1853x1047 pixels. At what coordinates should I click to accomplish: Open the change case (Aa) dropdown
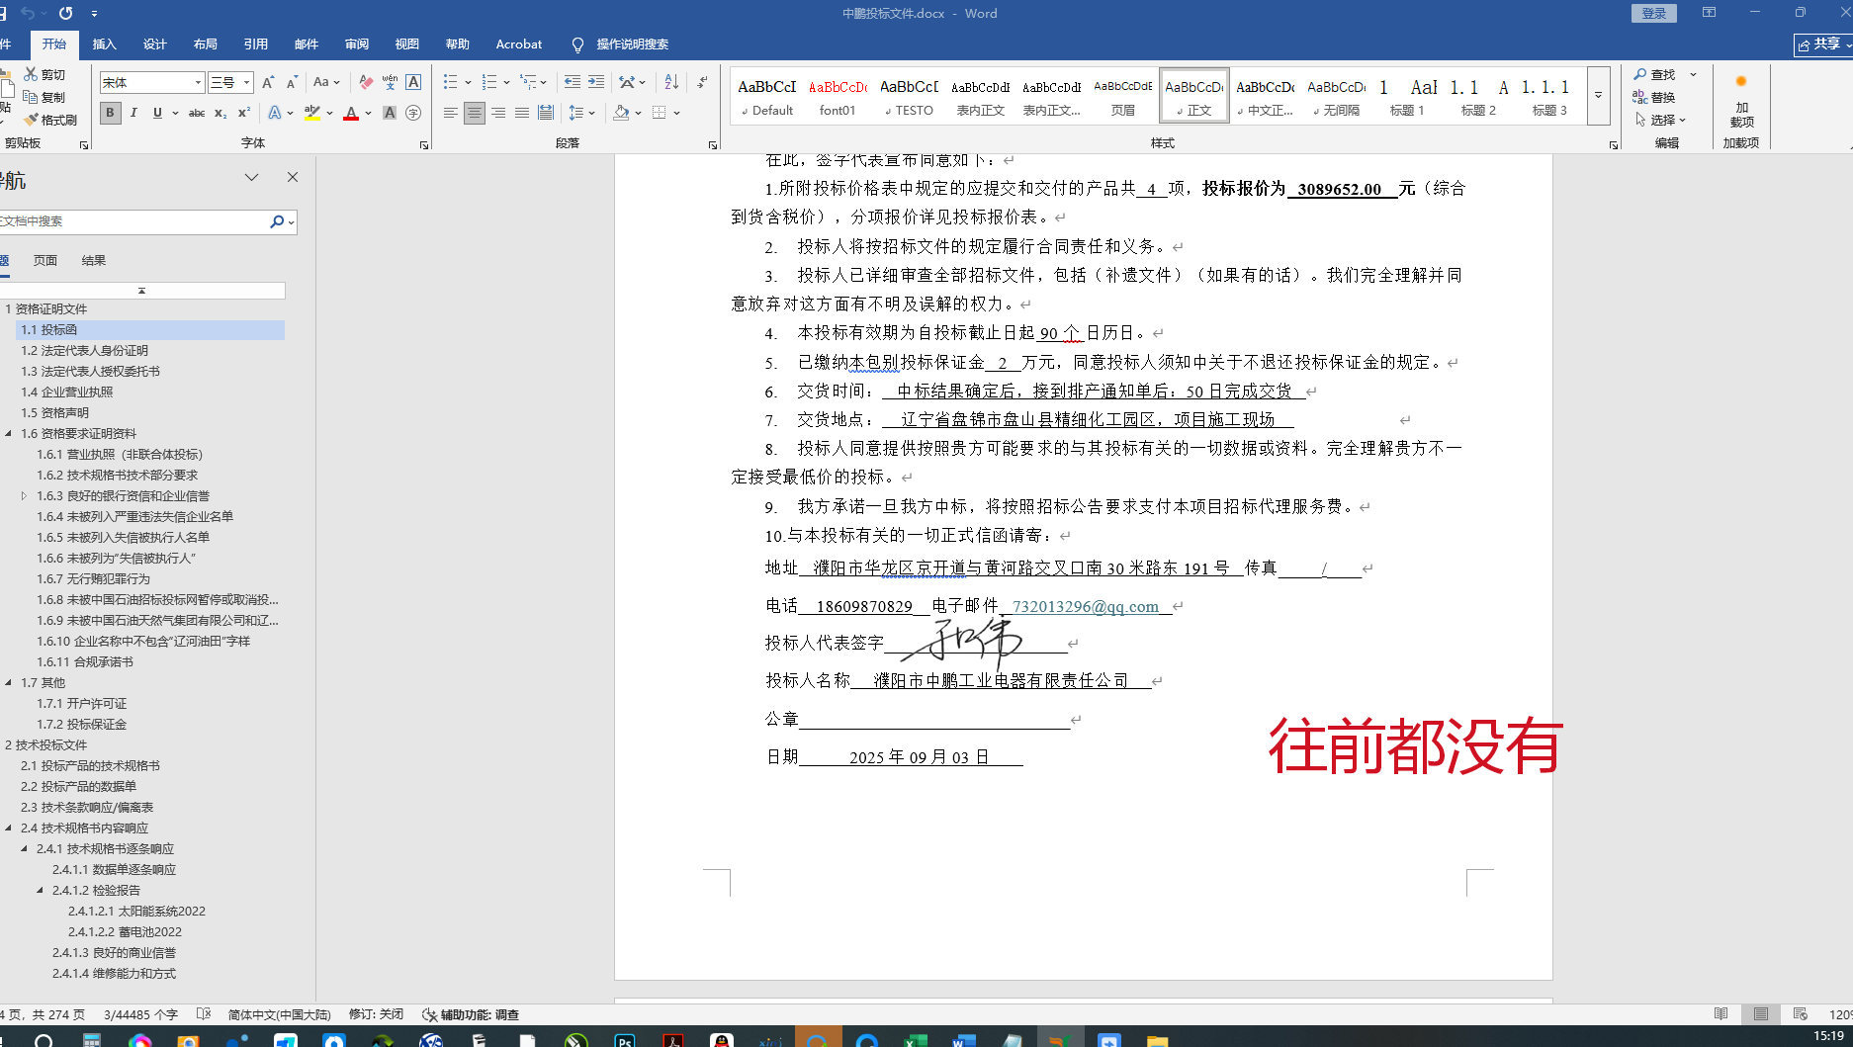326,82
